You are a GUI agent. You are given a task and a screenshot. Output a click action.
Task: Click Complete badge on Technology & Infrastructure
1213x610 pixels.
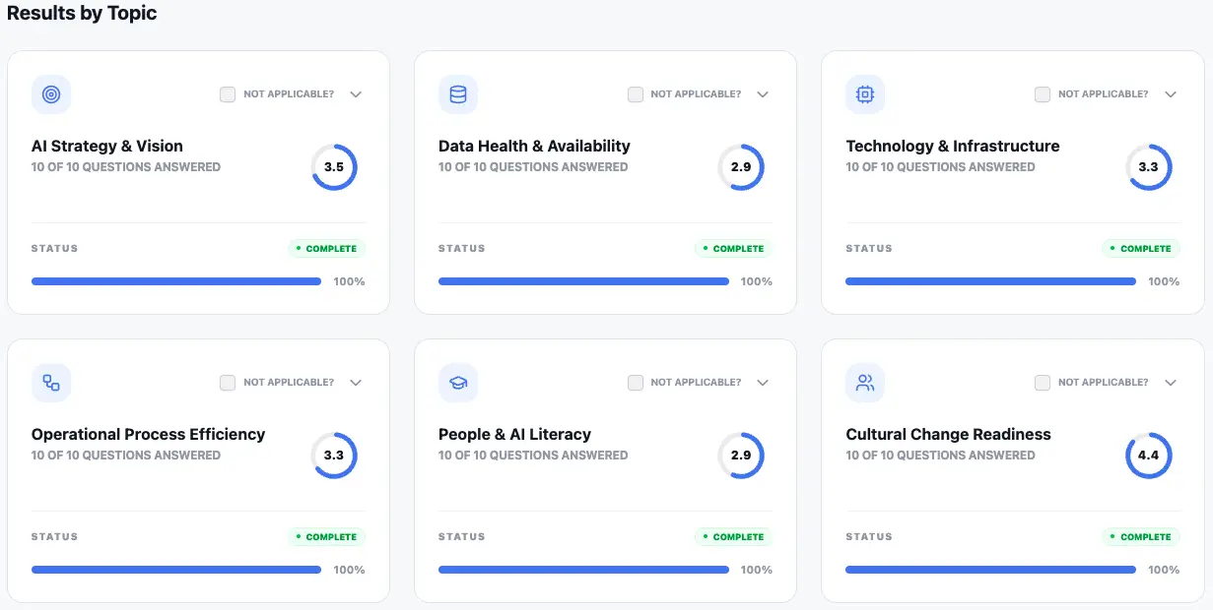pyautogui.click(x=1141, y=249)
